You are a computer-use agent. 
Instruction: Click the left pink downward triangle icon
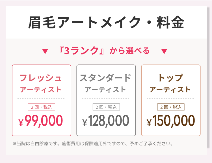tap(45, 51)
